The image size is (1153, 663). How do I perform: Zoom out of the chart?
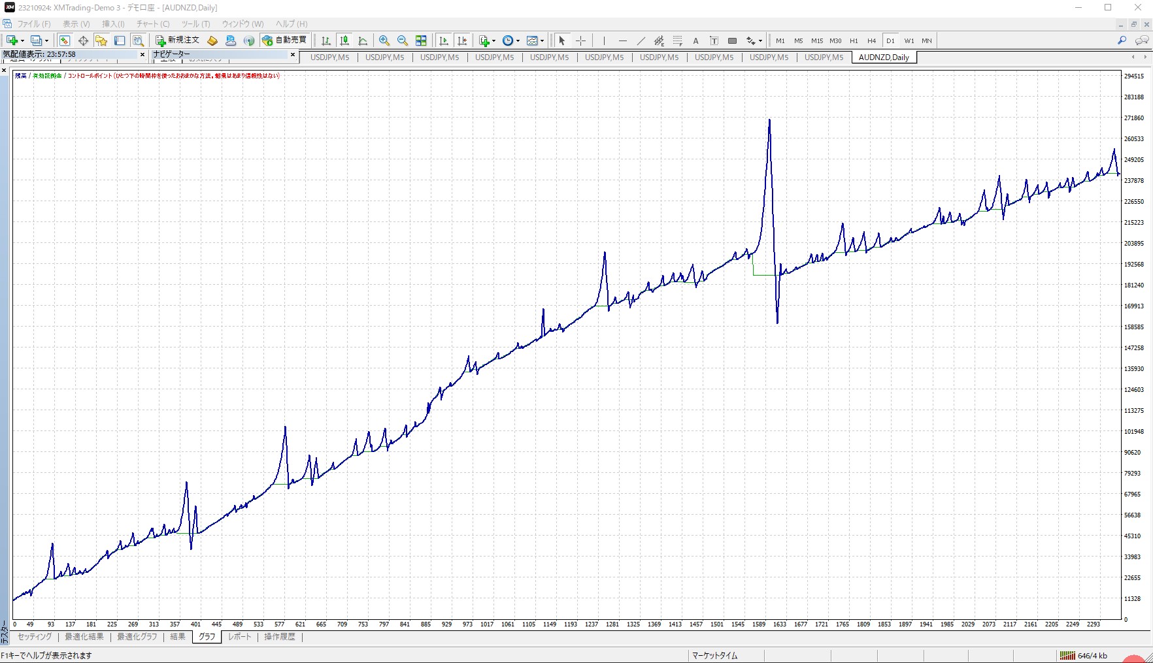click(x=403, y=40)
